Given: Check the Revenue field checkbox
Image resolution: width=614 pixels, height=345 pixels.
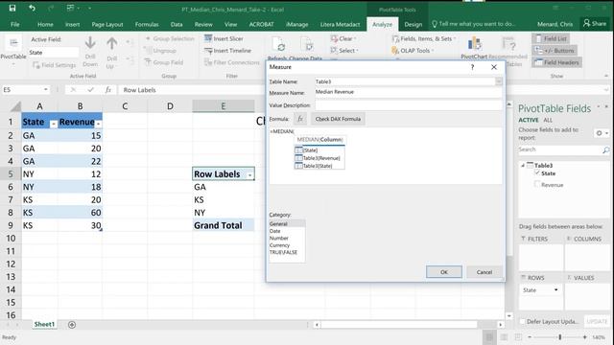Looking at the screenshot, I should point(537,184).
